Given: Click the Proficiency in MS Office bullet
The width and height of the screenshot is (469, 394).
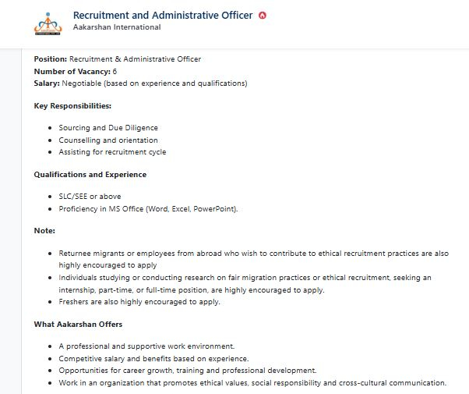Looking at the screenshot, I should pyautogui.click(x=148, y=209).
